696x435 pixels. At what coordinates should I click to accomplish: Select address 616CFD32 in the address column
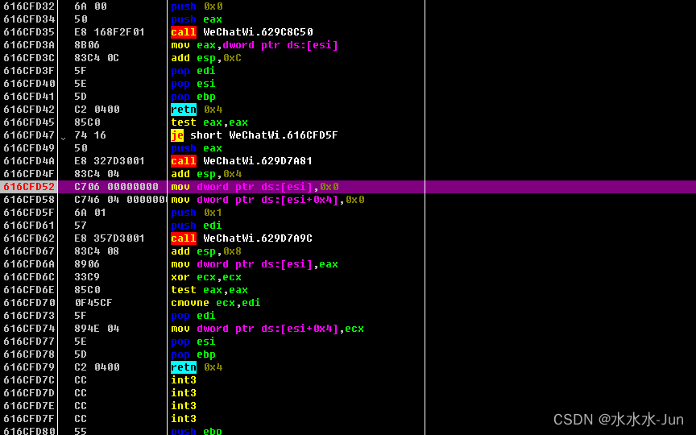(29, 6)
